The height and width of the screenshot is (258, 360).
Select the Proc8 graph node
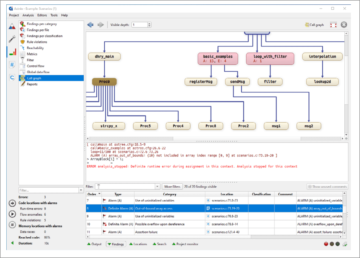point(211,126)
